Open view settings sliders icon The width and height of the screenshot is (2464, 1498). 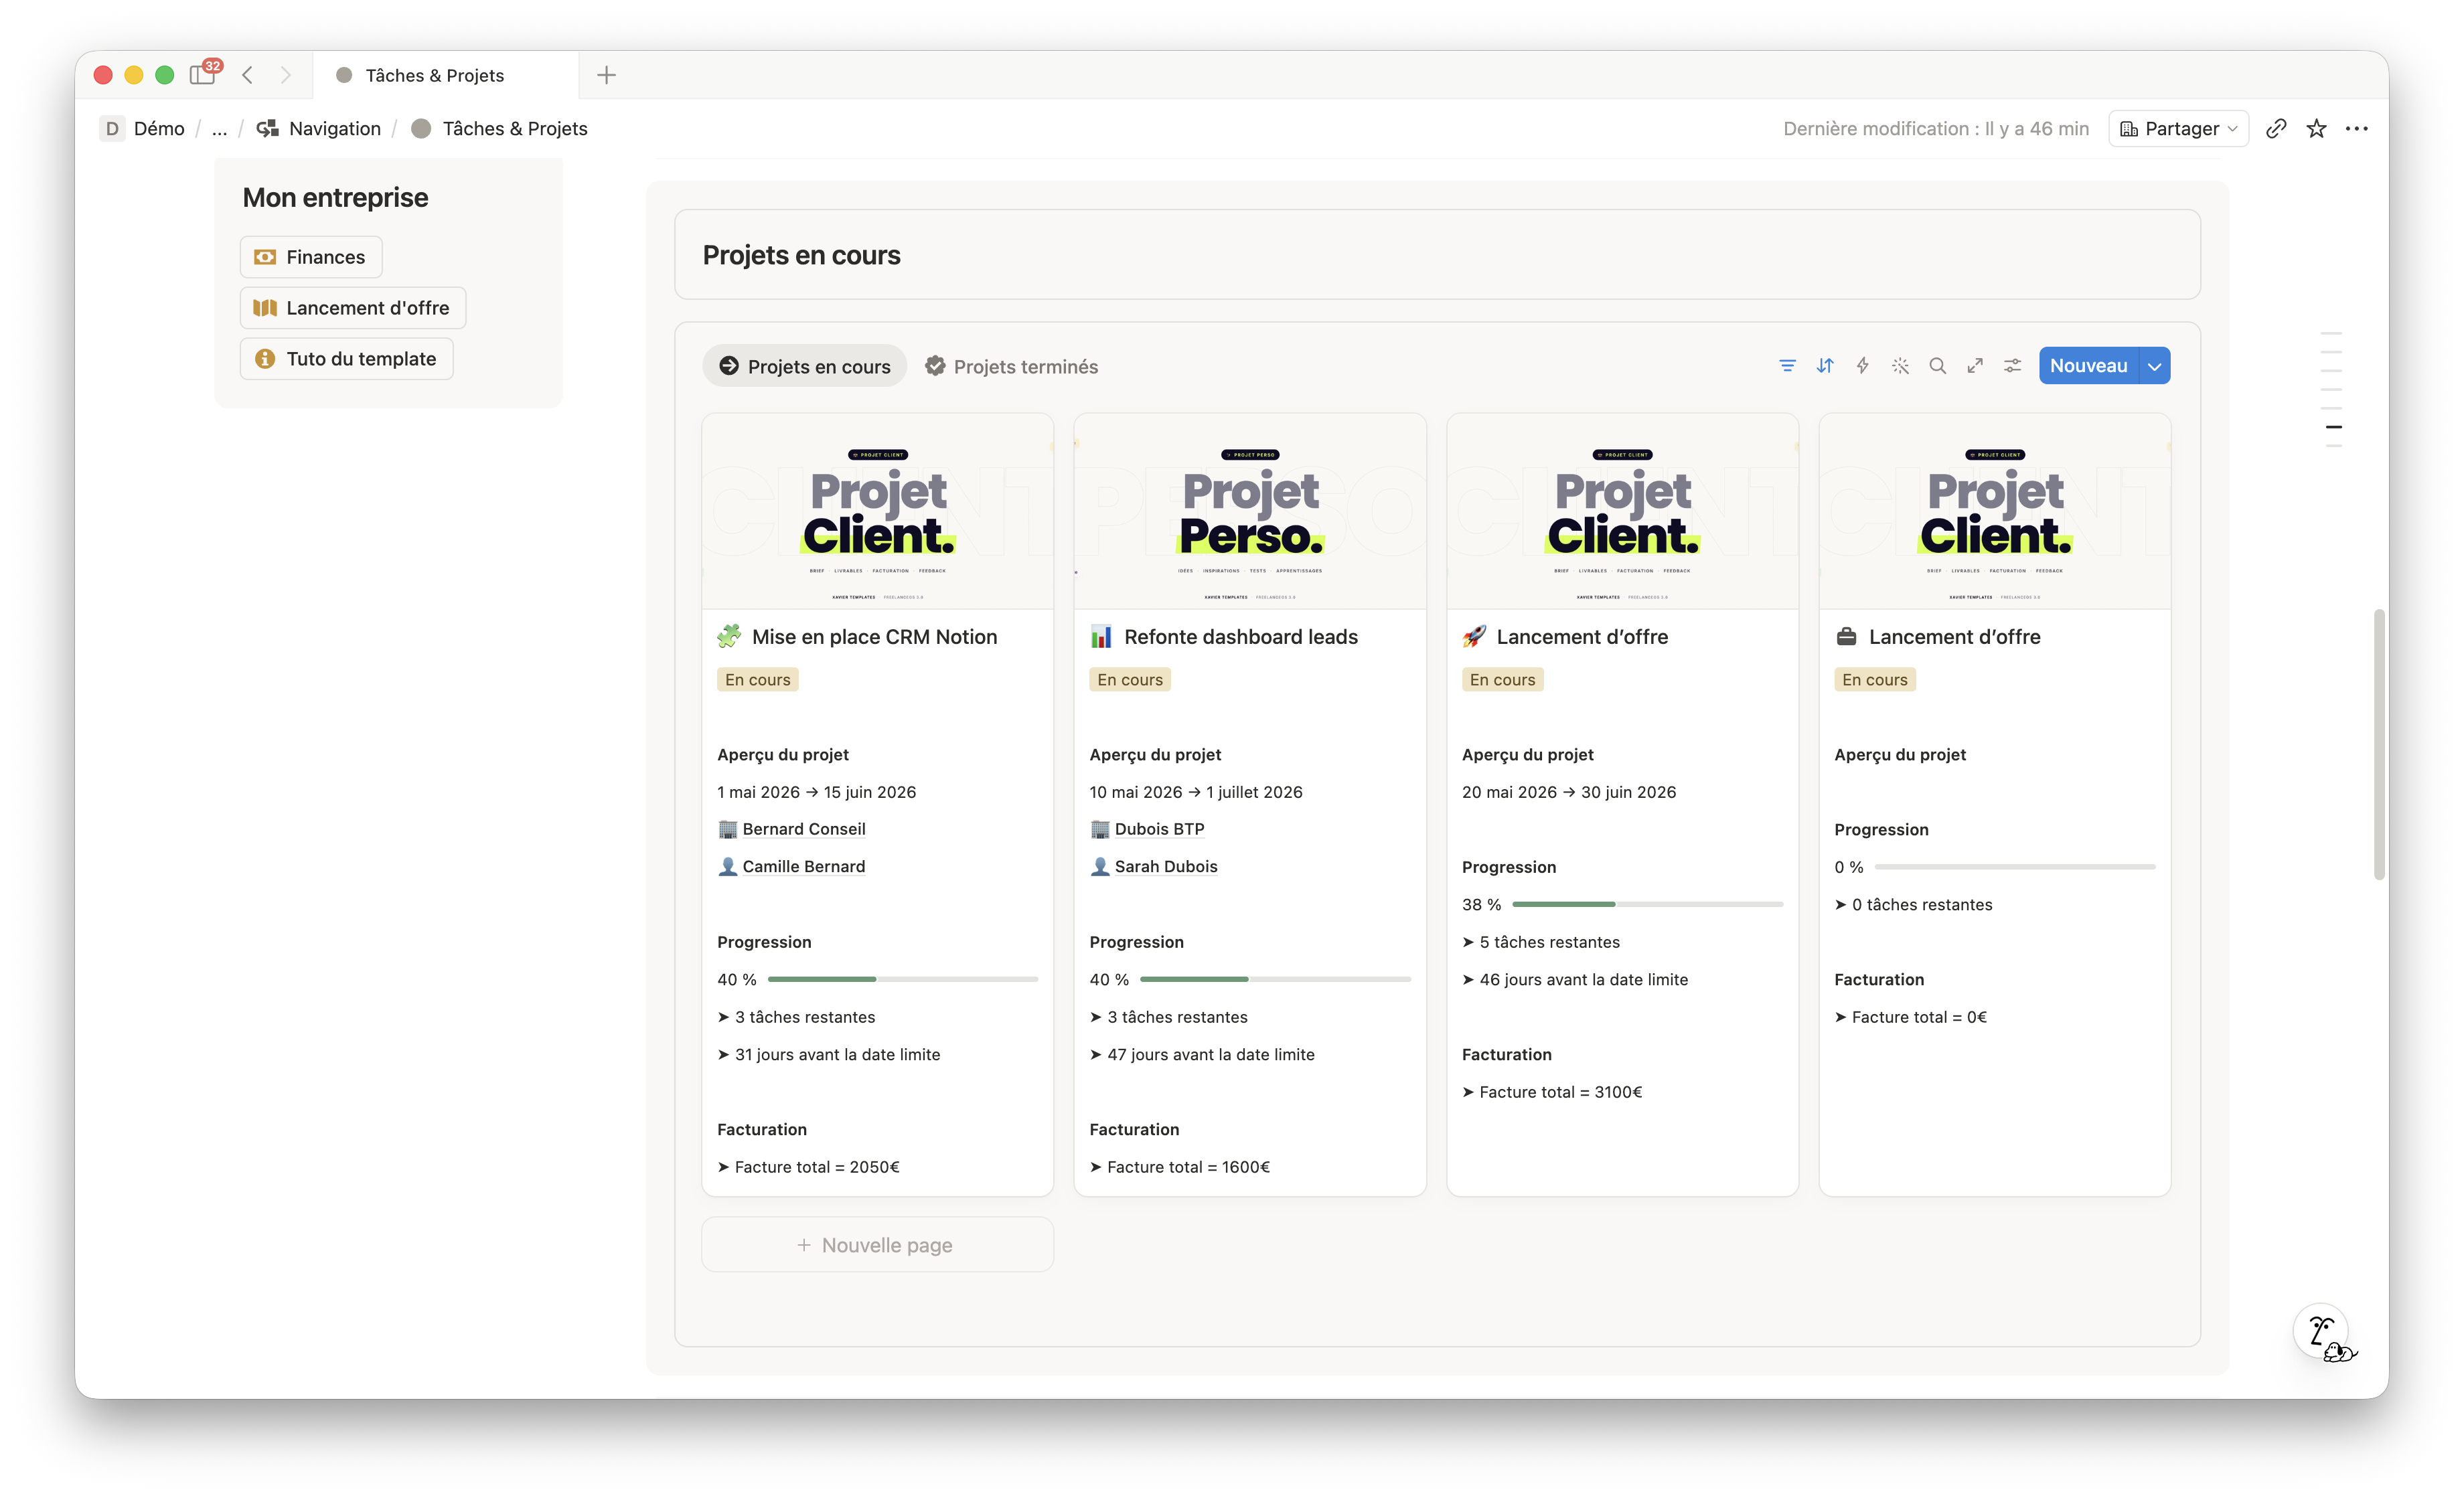(2012, 366)
